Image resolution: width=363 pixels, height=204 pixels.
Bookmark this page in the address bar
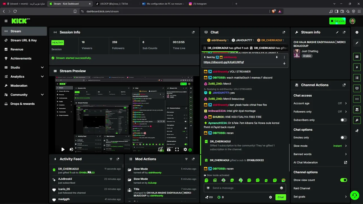[75, 11]
